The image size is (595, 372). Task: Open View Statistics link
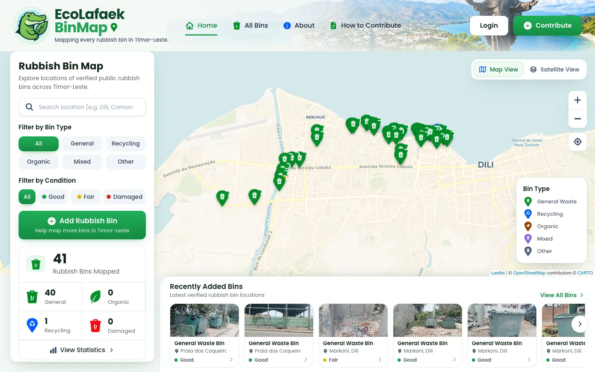82,350
